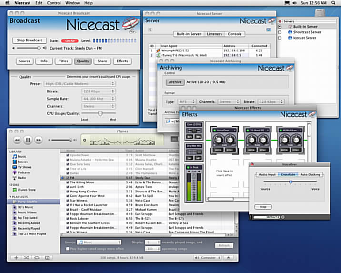341x273 pixels.
Task: Toggle shuffle in iTunes bottom bar
Action: point(26,258)
